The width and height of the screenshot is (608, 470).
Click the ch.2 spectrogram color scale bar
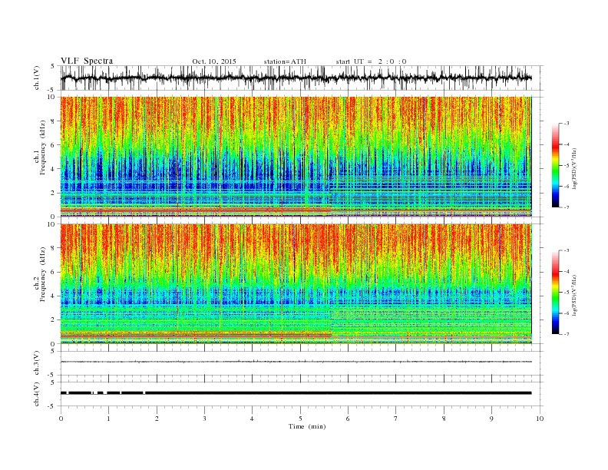(x=556, y=292)
